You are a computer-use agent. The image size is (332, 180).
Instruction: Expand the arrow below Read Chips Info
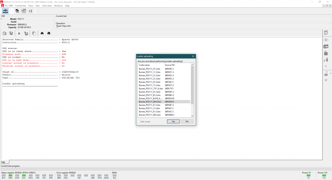[57, 28]
